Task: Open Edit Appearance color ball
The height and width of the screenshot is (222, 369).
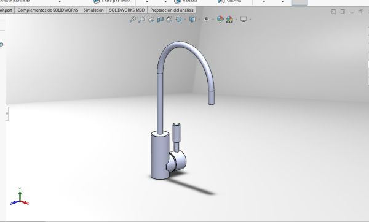Action: pyautogui.click(x=220, y=19)
